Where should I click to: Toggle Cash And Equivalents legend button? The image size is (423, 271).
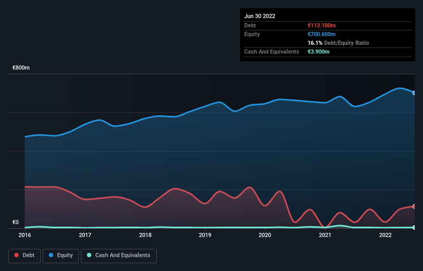click(119, 256)
